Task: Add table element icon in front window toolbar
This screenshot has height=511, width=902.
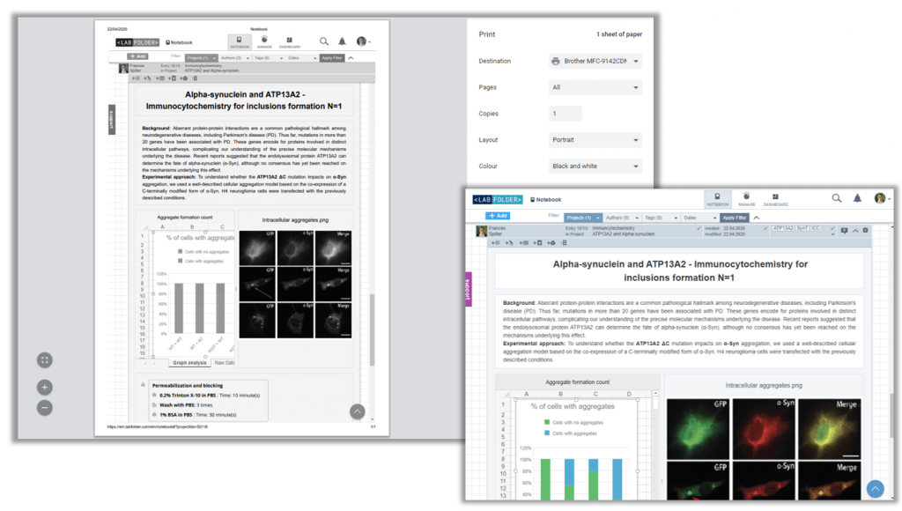Action: point(523,243)
